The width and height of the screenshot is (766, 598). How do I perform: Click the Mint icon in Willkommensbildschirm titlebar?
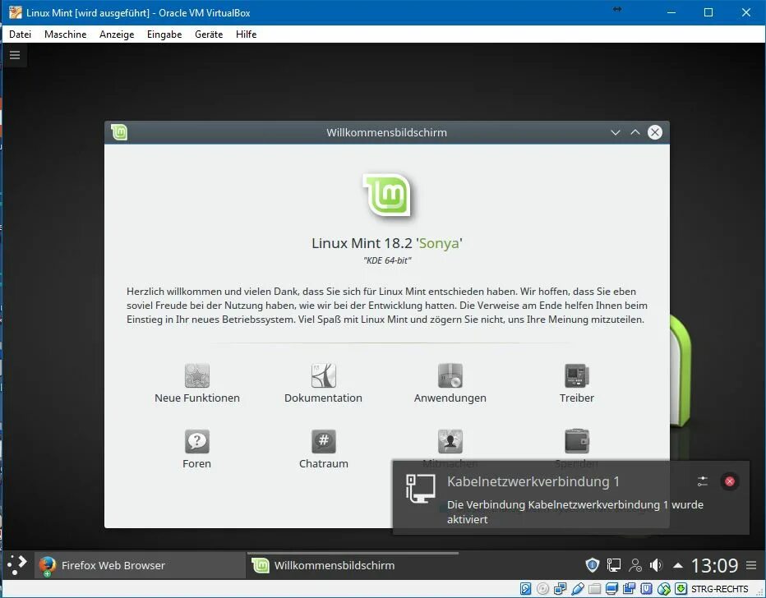coord(118,132)
